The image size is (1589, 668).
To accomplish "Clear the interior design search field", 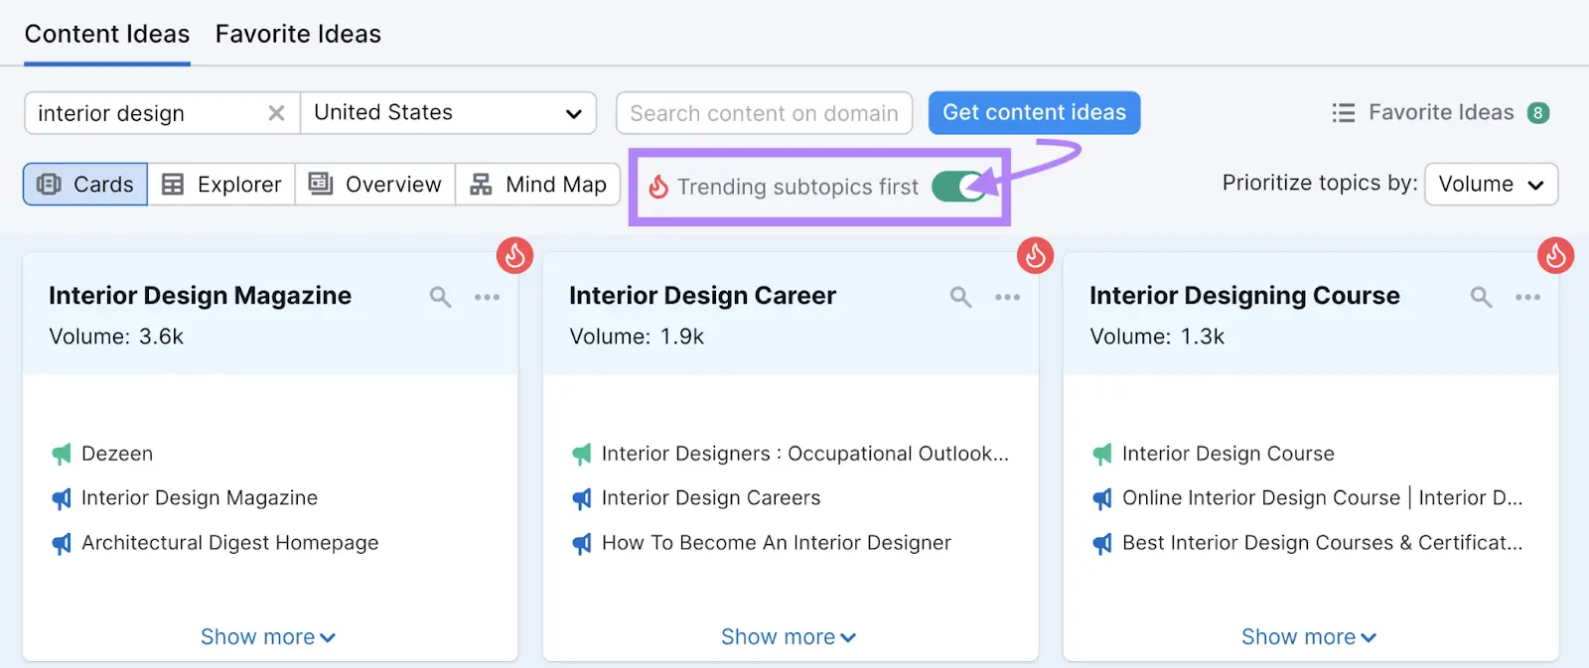I will pyautogui.click(x=276, y=113).
